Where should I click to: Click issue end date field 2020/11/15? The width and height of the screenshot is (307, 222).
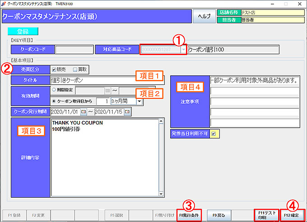(x=109, y=112)
